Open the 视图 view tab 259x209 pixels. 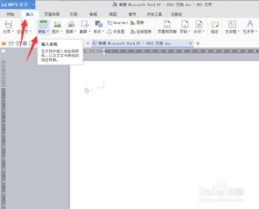point(113,14)
